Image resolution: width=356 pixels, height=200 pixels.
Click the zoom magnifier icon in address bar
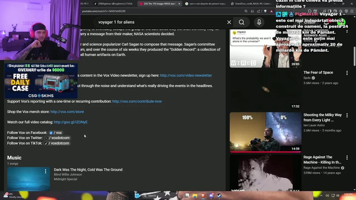246,11
